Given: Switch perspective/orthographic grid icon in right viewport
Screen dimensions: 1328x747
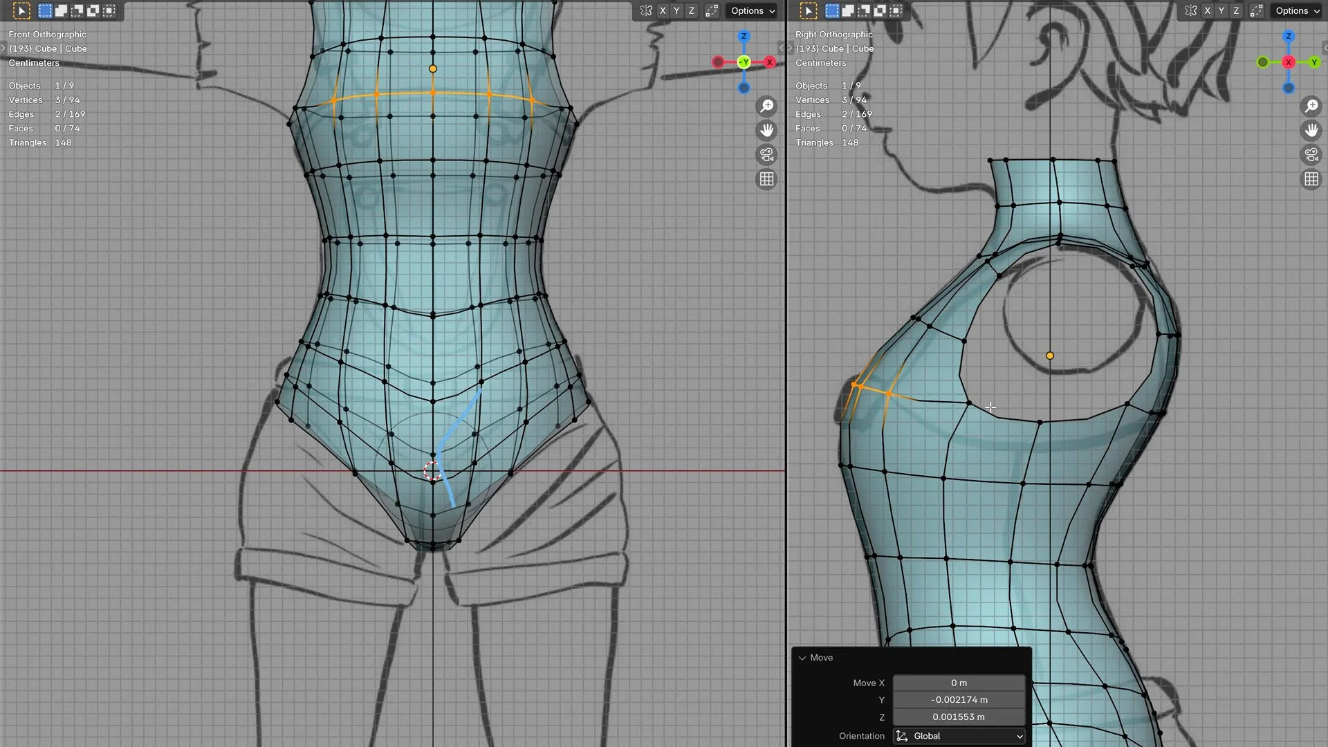Looking at the screenshot, I should [1311, 180].
